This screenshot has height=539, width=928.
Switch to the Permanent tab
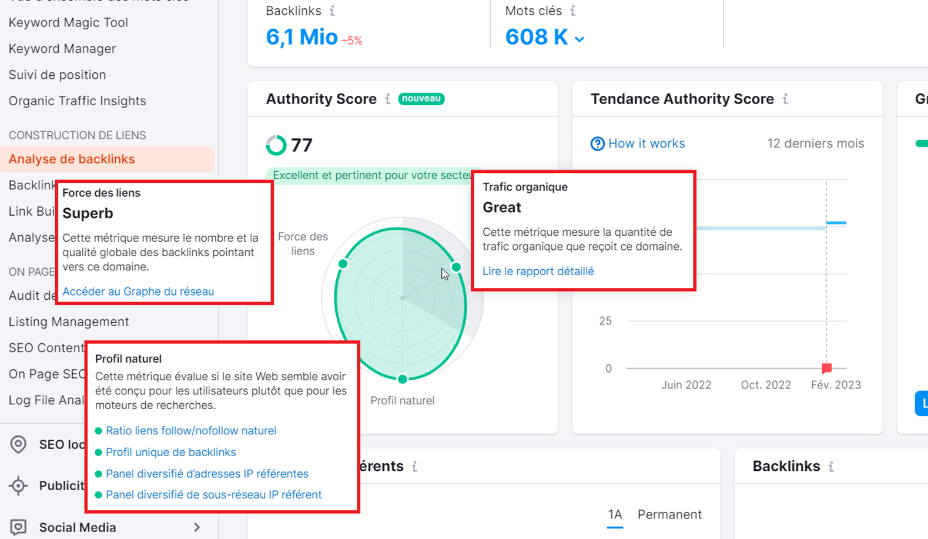669,514
